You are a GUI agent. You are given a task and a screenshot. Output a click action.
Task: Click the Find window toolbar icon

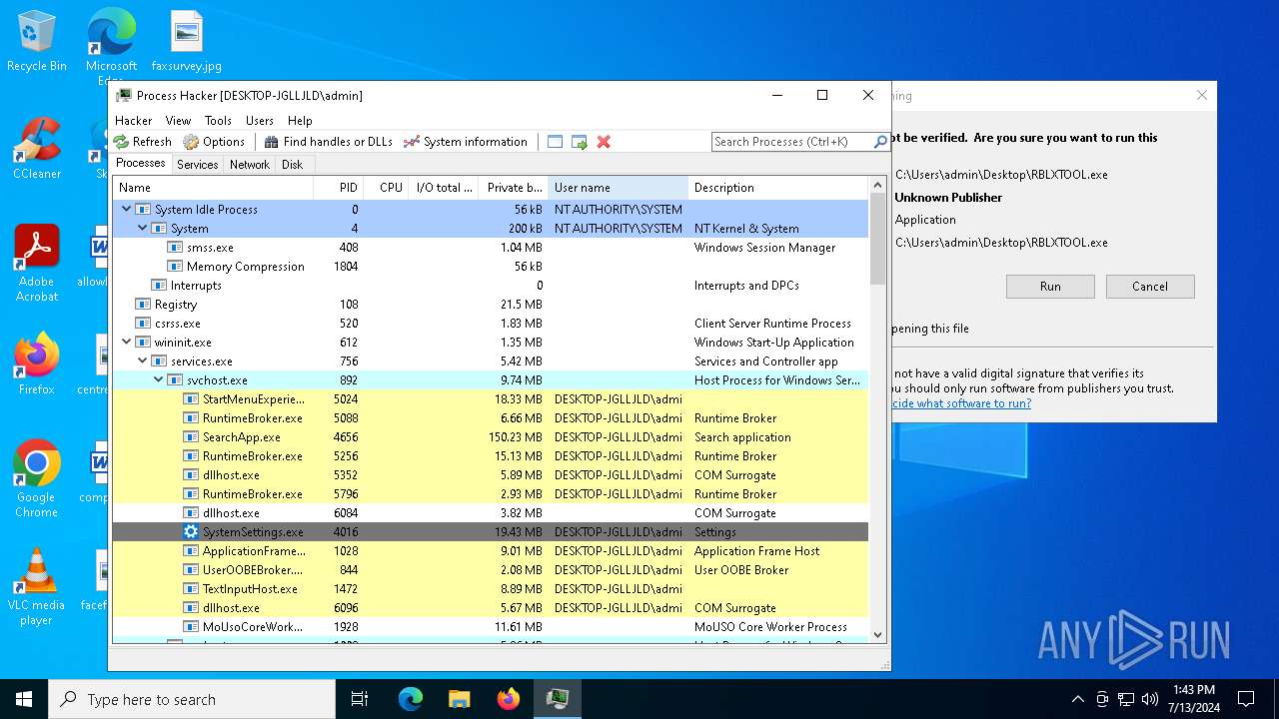[x=556, y=142]
